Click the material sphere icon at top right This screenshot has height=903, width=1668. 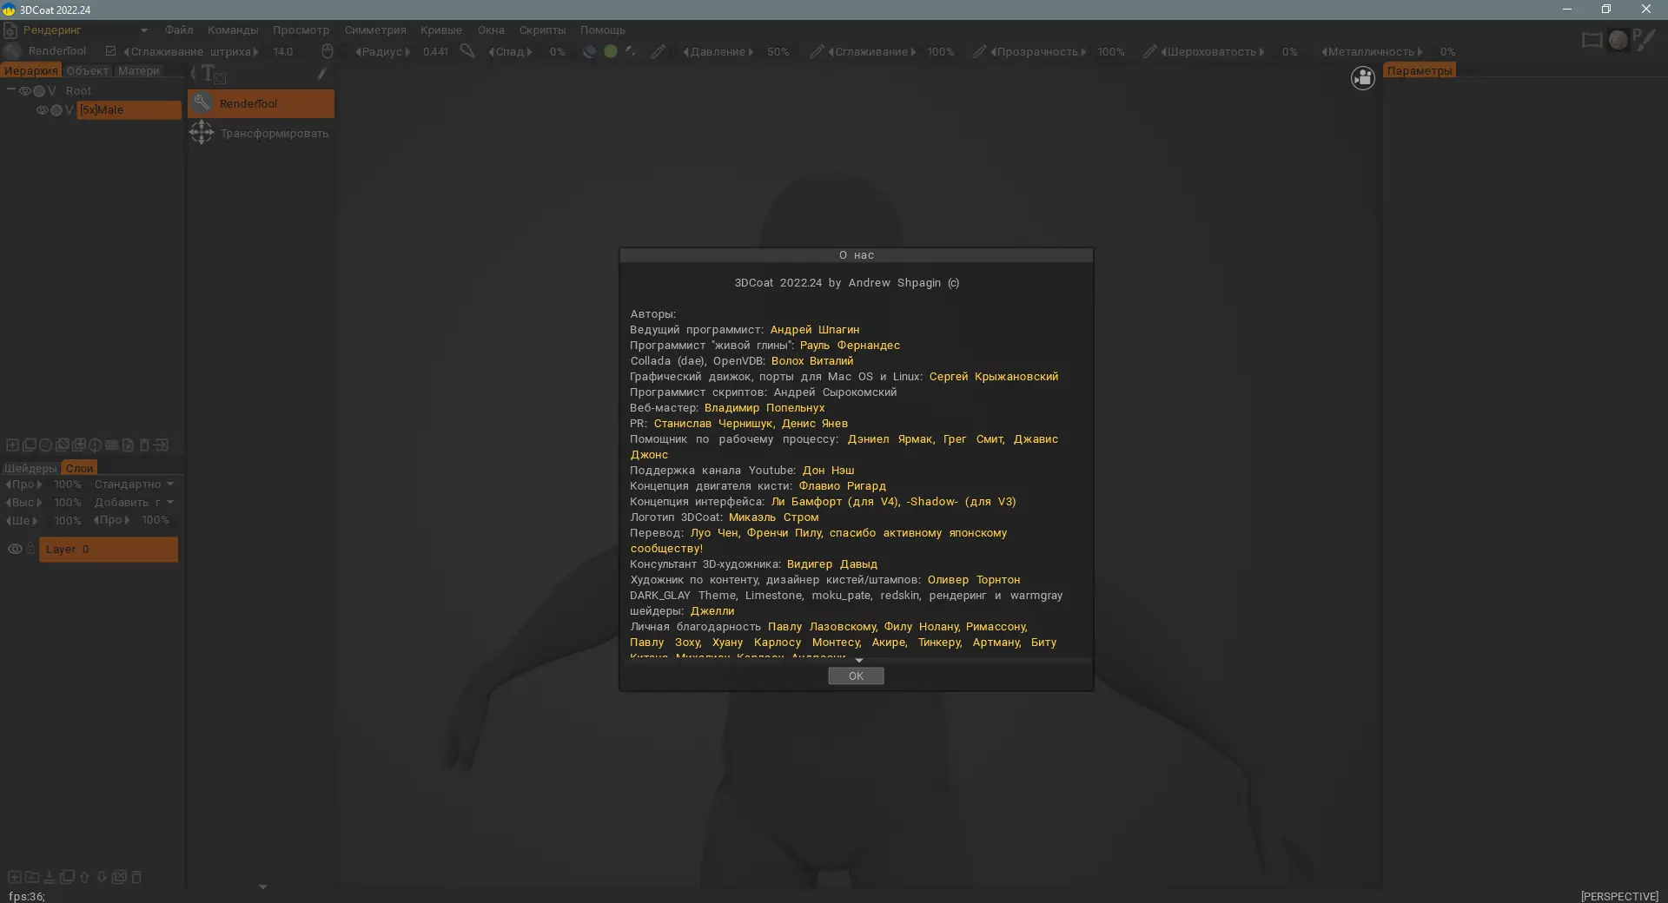click(x=1618, y=40)
